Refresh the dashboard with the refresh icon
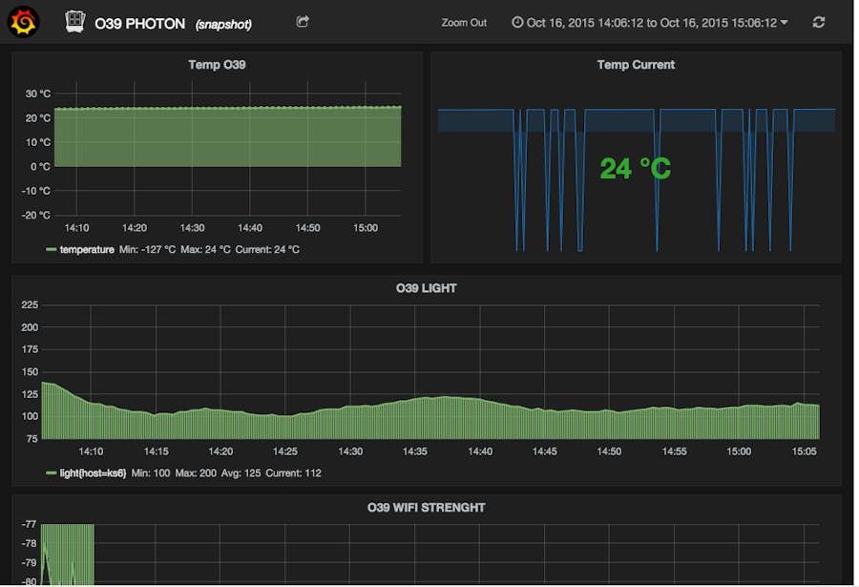859x587 pixels. (819, 21)
